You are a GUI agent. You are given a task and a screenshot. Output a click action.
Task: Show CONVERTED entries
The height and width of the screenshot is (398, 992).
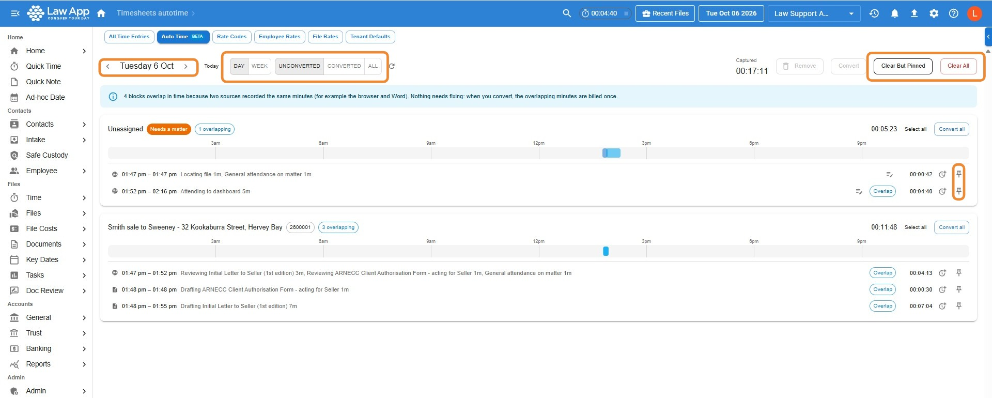[344, 66]
